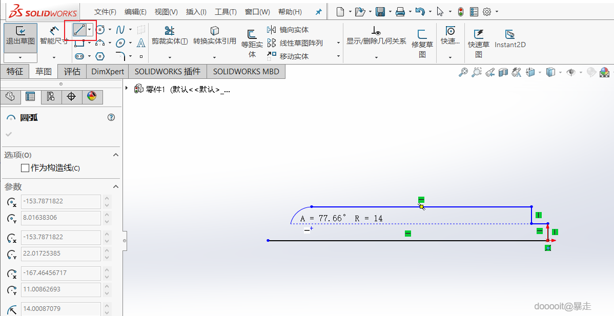The height and width of the screenshot is (316, 614).
Task: Click the 零件1 flyout tree item
Action: point(182,89)
